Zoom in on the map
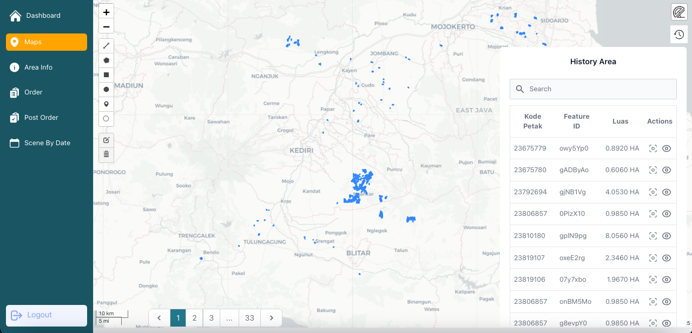The height and width of the screenshot is (333, 692). point(106,12)
